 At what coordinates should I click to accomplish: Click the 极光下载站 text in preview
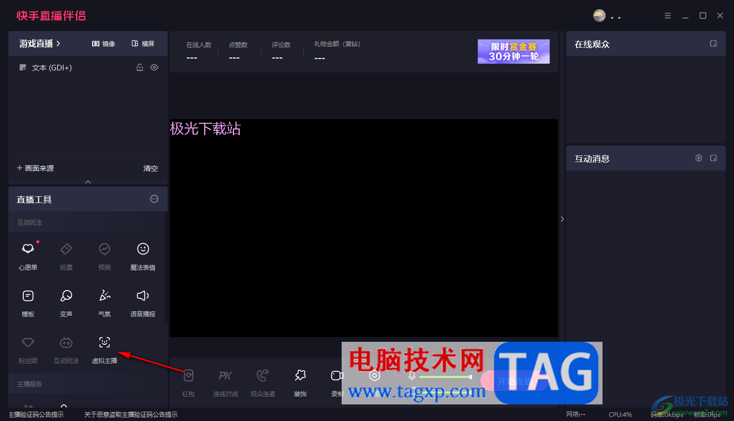click(x=205, y=128)
